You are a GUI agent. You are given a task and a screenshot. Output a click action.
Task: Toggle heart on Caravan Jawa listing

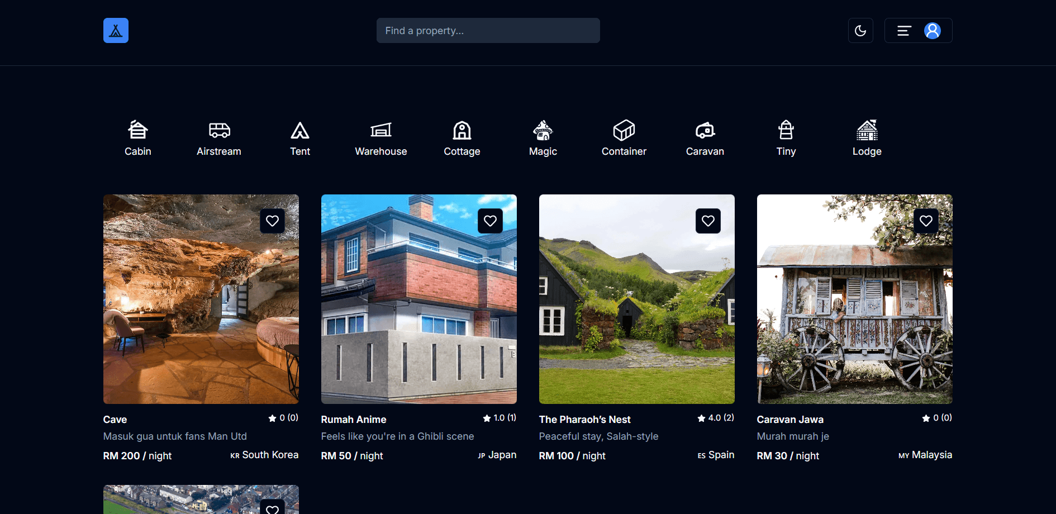tap(926, 221)
